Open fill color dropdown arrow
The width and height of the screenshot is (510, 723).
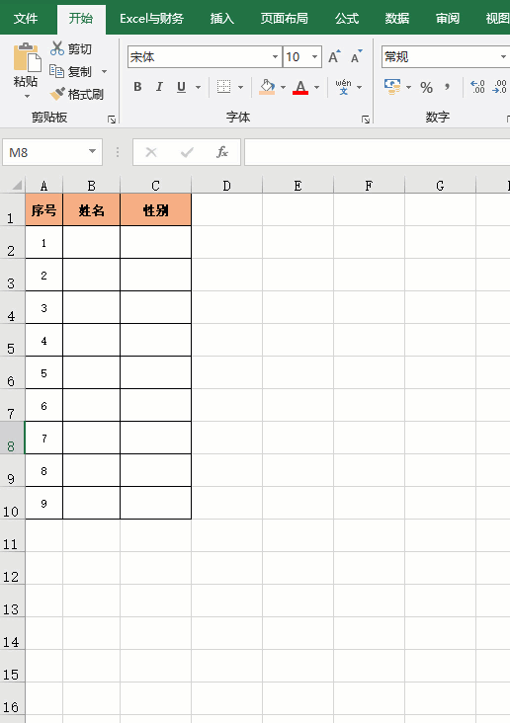coord(283,87)
